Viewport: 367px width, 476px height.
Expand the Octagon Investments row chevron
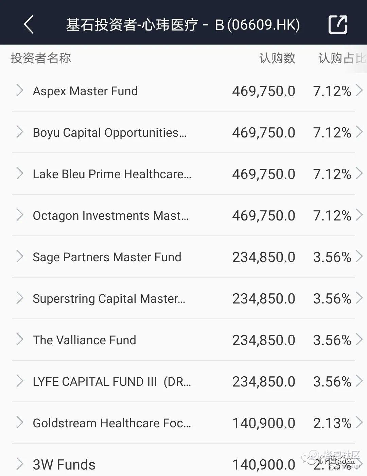20,215
